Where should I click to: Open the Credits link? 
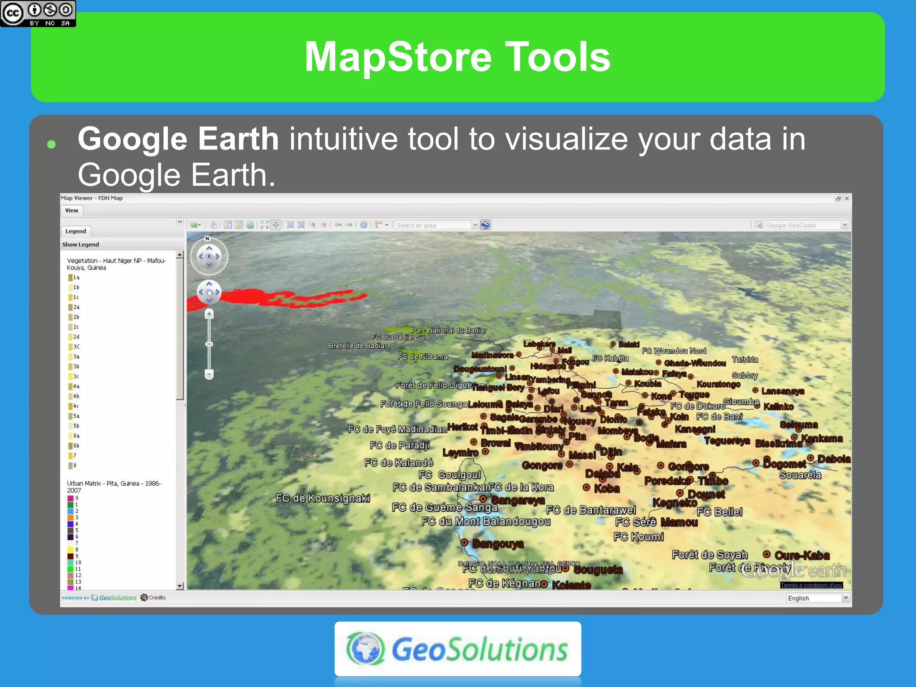[153, 598]
